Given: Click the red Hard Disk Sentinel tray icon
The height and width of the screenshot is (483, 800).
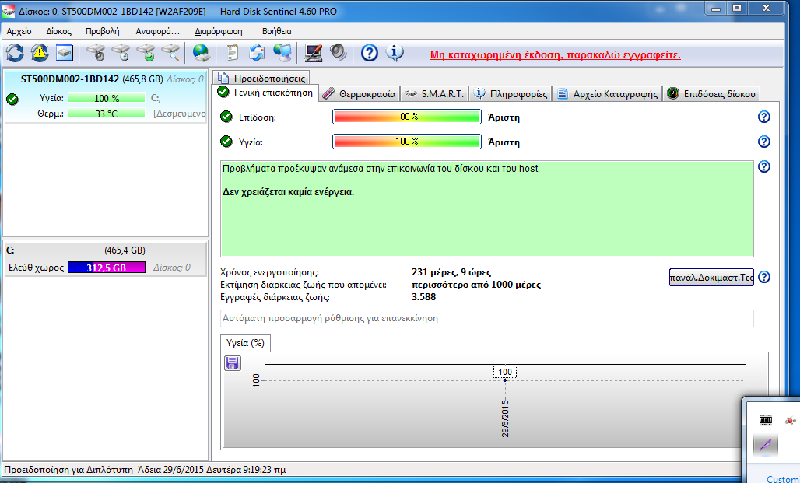Looking at the screenshot, I should pos(790,421).
